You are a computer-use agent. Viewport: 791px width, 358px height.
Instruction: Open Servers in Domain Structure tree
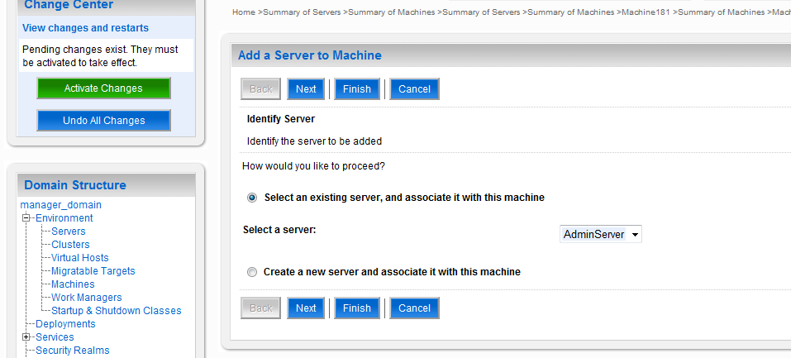pyautogui.click(x=68, y=232)
